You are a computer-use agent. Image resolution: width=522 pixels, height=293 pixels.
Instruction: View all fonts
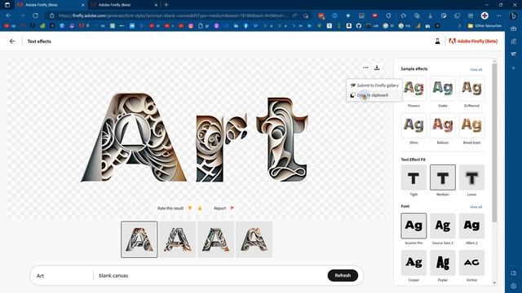coord(476,207)
